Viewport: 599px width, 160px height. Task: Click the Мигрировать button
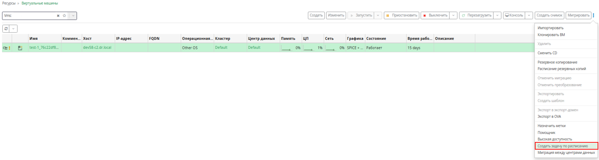coord(579,15)
